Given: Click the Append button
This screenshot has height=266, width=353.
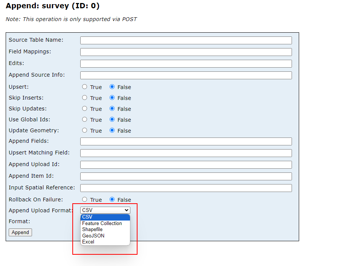Looking at the screenshot, I should (x=20, y=232).
